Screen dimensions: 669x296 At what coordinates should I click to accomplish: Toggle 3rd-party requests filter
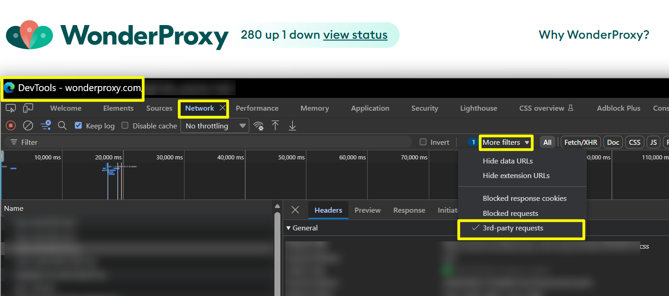521,228
